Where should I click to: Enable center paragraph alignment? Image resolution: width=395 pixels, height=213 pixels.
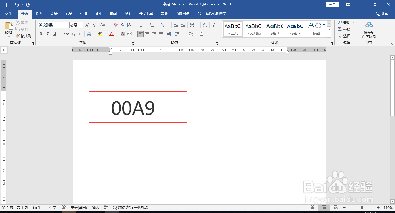click(147, 34)
